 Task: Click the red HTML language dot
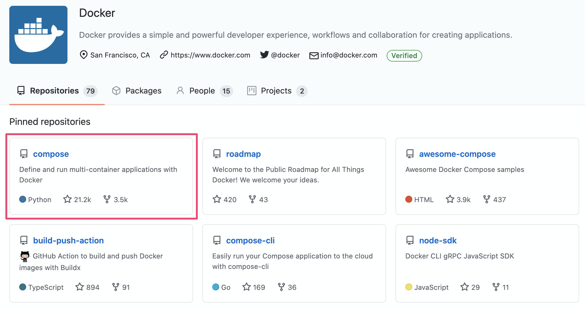tap(409, 199)
